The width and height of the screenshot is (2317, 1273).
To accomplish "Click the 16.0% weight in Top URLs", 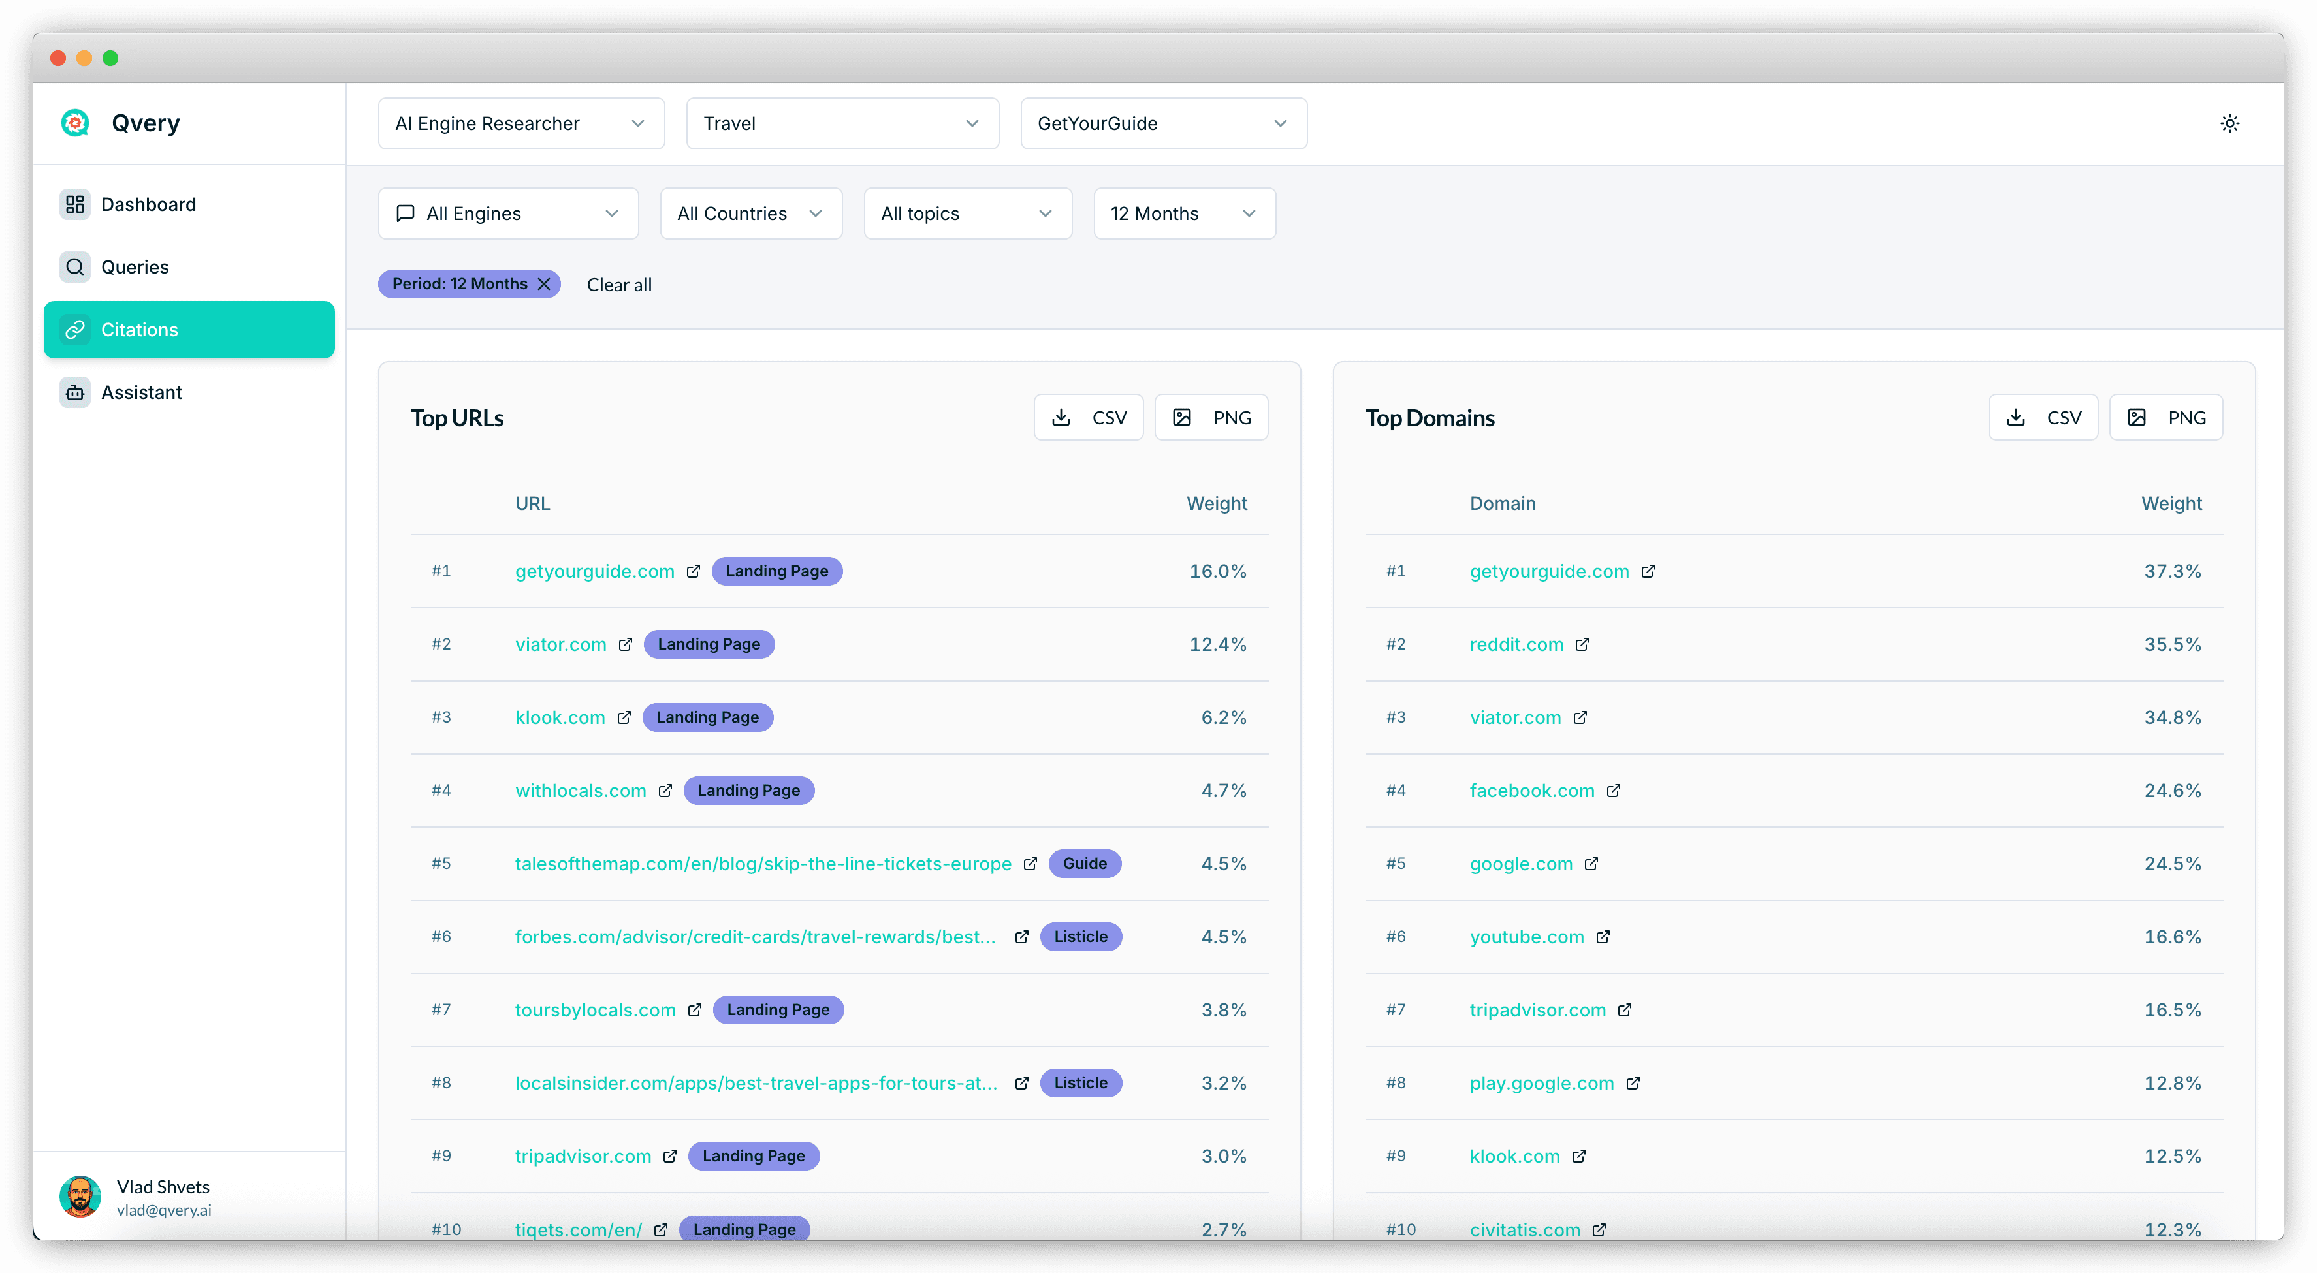I will click(1218, 571).
